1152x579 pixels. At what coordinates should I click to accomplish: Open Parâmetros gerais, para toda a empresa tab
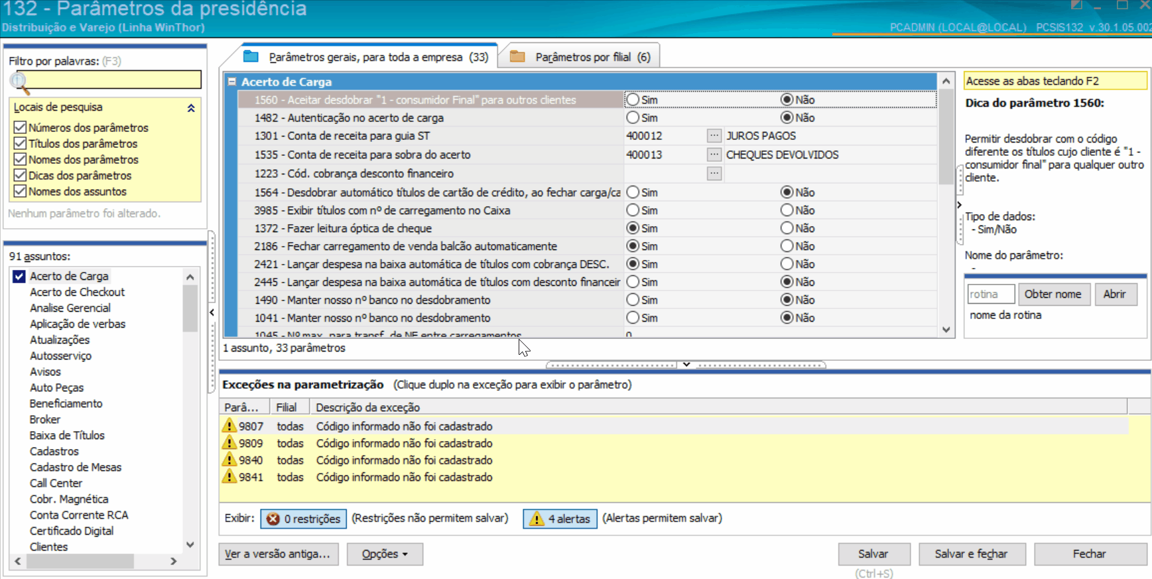pyautogui.click(x=365, y=57)
